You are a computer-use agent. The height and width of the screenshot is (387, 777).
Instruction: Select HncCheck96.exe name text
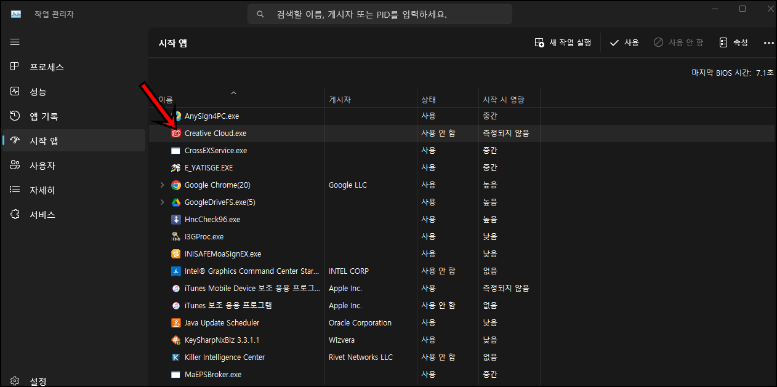pyautogui.click(x=212, y=219)
